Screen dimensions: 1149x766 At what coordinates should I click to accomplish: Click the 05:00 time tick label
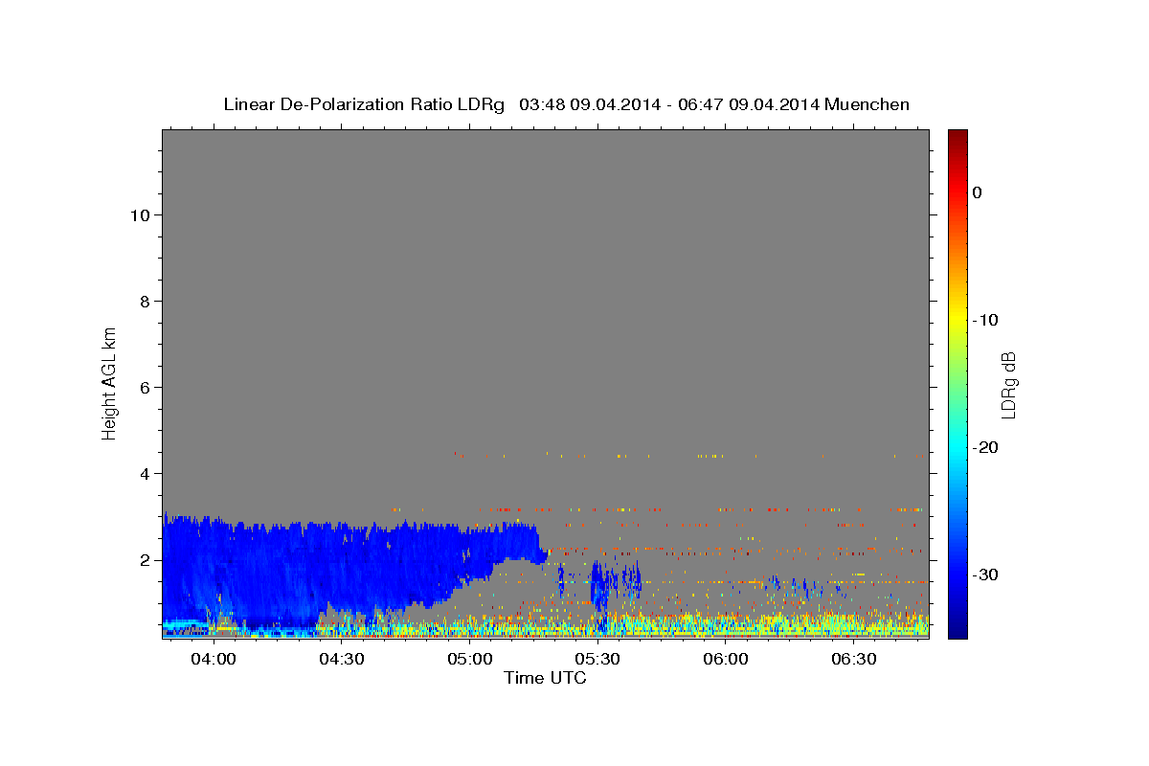click(x=469, y=660)
